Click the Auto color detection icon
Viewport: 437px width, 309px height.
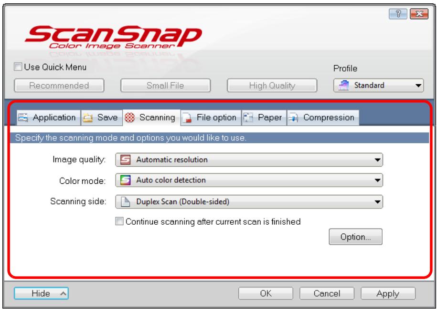click(126, 180)
